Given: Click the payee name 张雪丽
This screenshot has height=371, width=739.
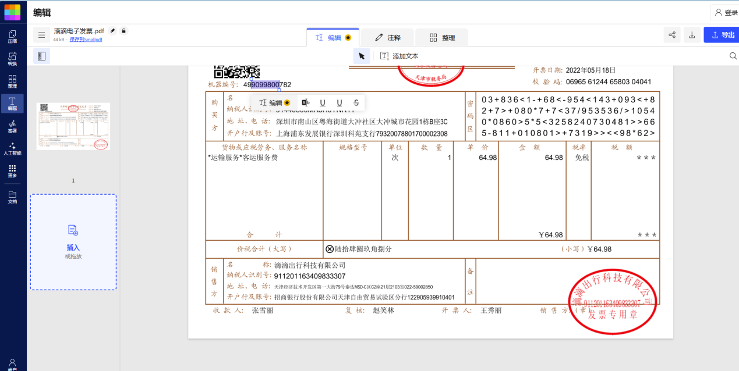Looking at the screenshot, I should [x=263, y=311].
